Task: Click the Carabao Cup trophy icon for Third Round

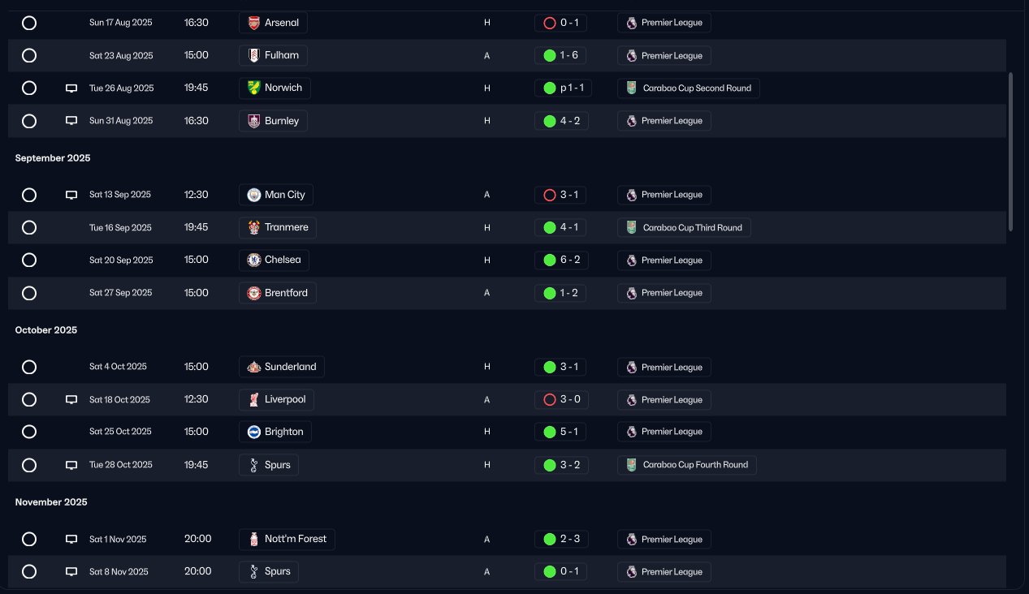Action: pos(631,228)
